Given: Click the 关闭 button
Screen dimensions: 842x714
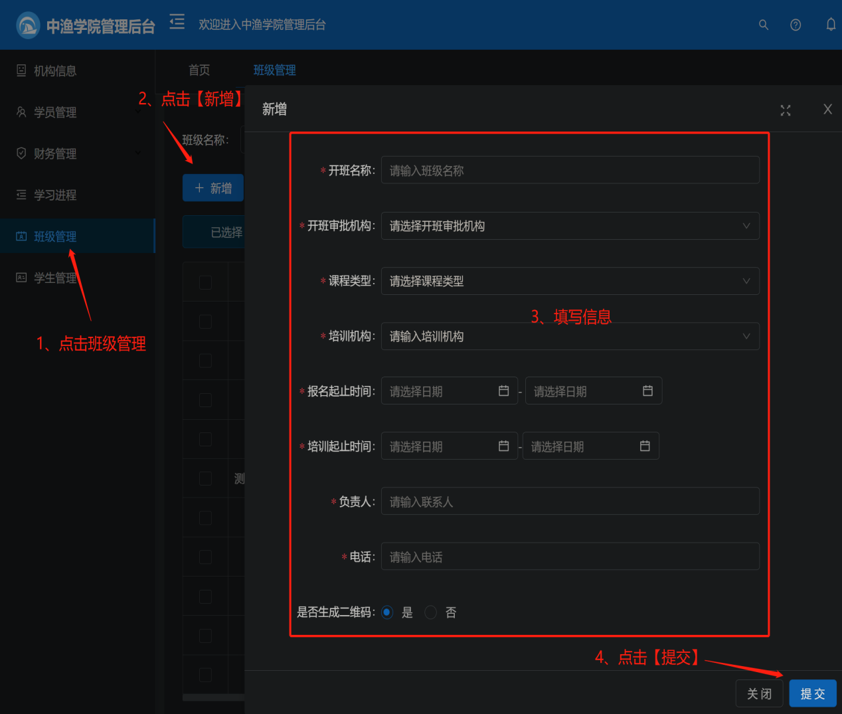Looking at the screenshot, I should [x=759, y=693].
